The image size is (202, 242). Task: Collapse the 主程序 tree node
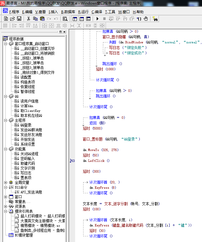[5, 120]
